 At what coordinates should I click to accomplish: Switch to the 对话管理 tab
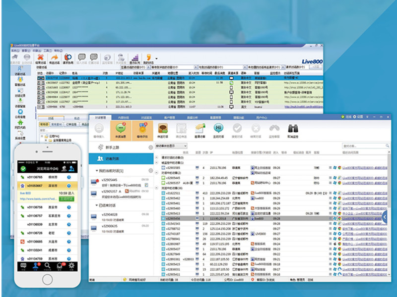(x=100, y=117)
